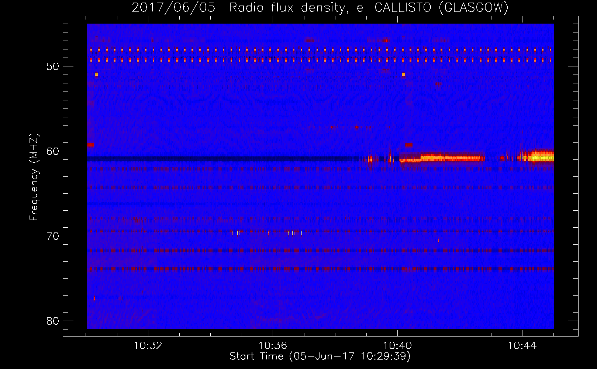
Task: Click the orange square near 51 MHz at 10:40
Action: click(x=403, y=75)
